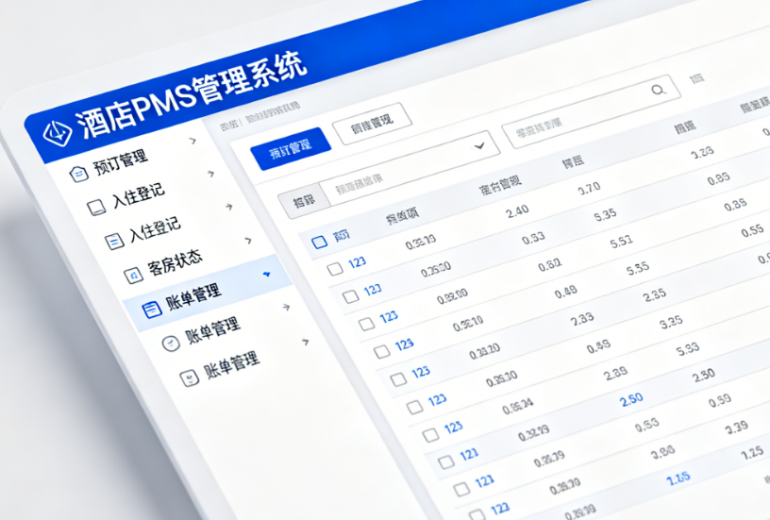
Task: Open the 125 link in the 5.93 row
Action: coord(453,427)
